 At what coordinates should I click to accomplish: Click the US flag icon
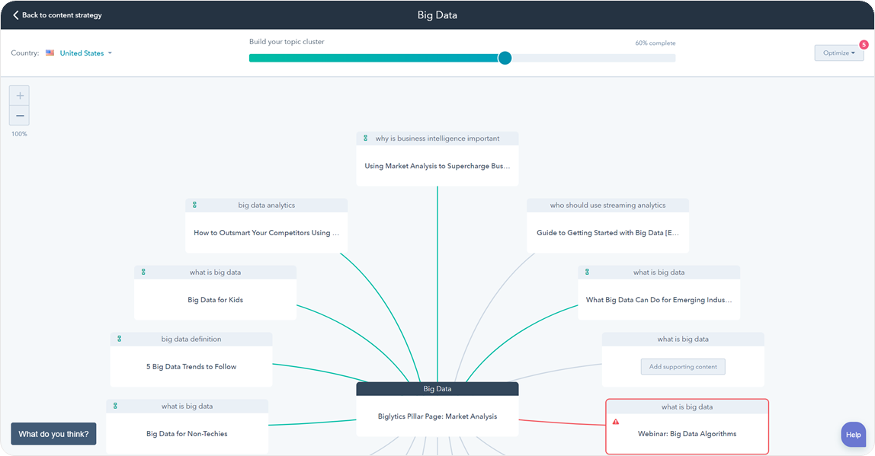click(50, 53)
